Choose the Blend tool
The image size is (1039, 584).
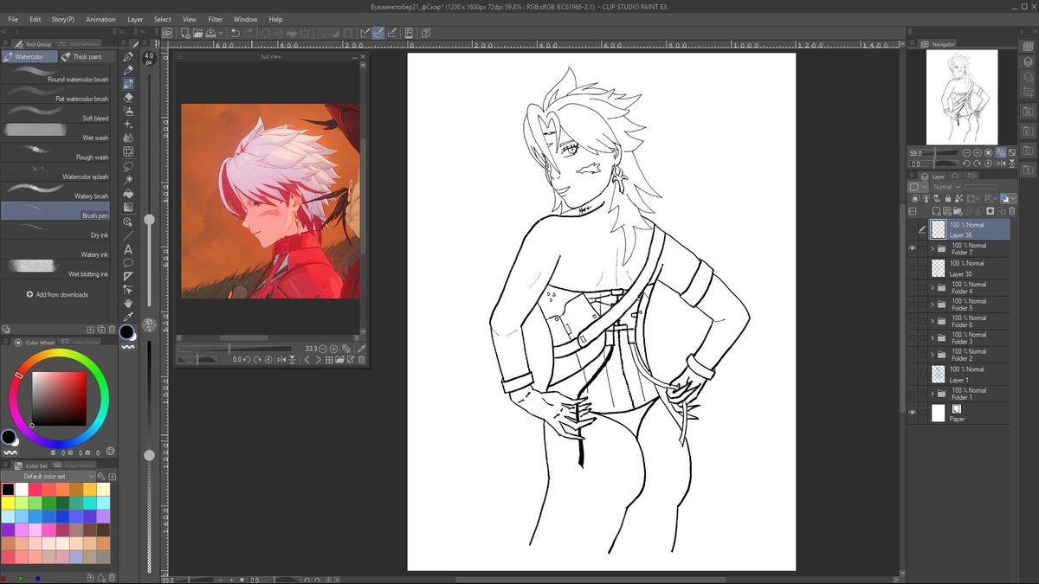click(x=128, y=138)
